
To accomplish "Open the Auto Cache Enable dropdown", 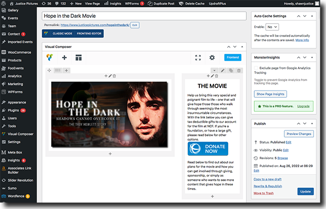I will click(272, 27).
